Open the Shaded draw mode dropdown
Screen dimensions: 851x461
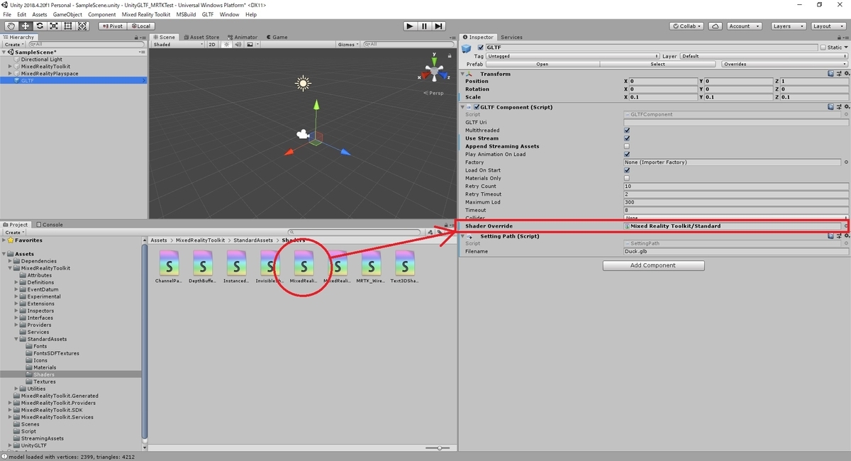pyautogui.click(x=177, y=44)
